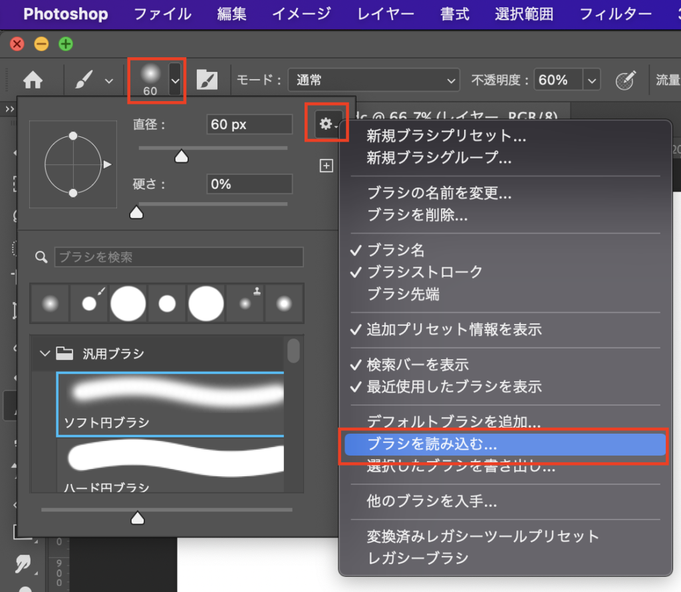Toggle the ブラシ名 checked menu option
Image resolution: width=681 pixels, height=592 pixels.
(x=396, y=250)
